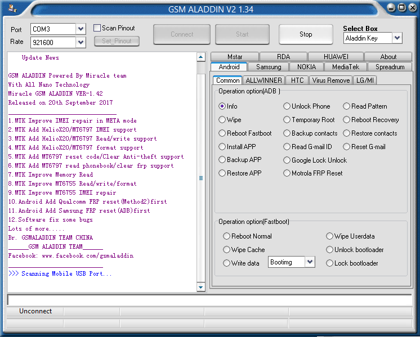The image size is (420, 337).
Task: Open the Rate 921600 dropdown
Action: [x=81, y=42]
